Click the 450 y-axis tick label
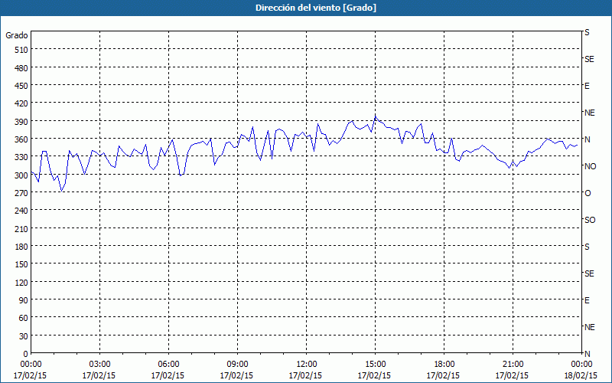The height and width of the screenshot is (383, 612). tap(21, 86)
